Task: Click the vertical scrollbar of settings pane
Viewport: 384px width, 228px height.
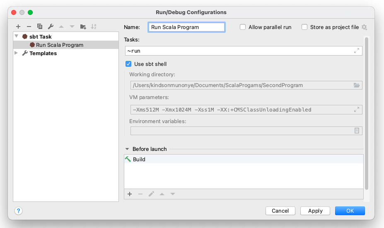Action: pyautogui.click(x=367, y=114)
